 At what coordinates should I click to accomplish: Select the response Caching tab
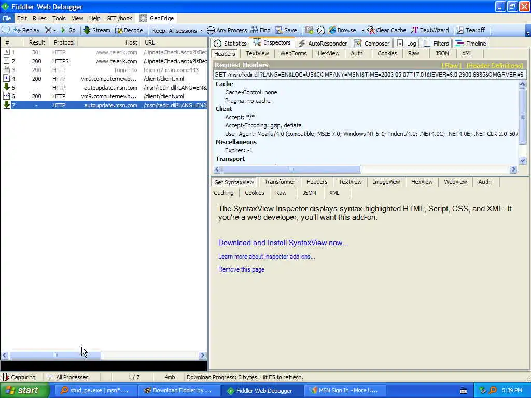click(x=223, y=193)
